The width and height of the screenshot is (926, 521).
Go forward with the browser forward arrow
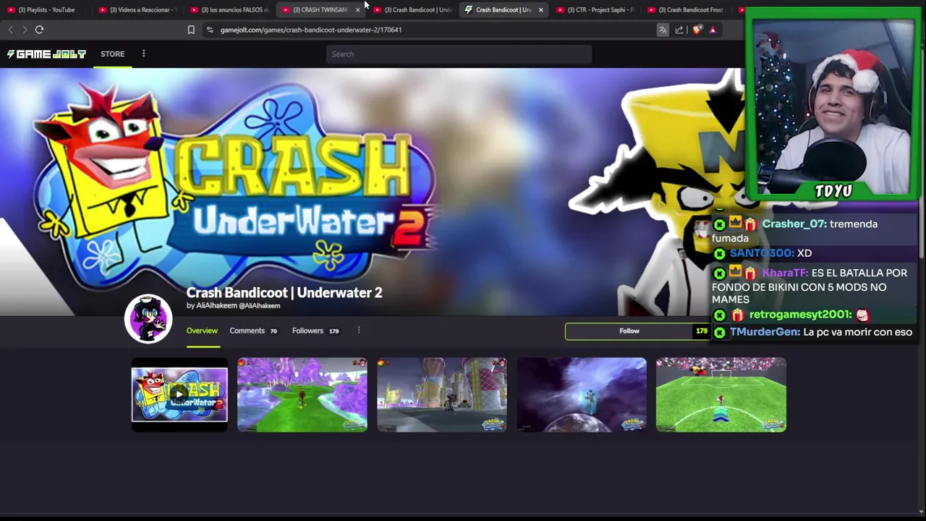(x=25, y=30)
